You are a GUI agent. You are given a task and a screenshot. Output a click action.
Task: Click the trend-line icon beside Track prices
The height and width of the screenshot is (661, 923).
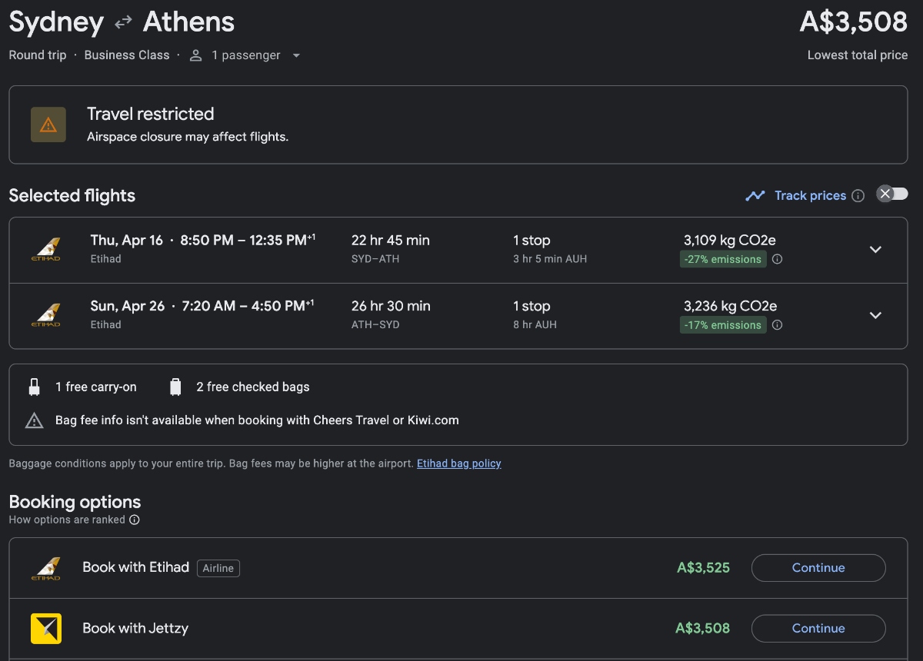(x=755, y=196)
